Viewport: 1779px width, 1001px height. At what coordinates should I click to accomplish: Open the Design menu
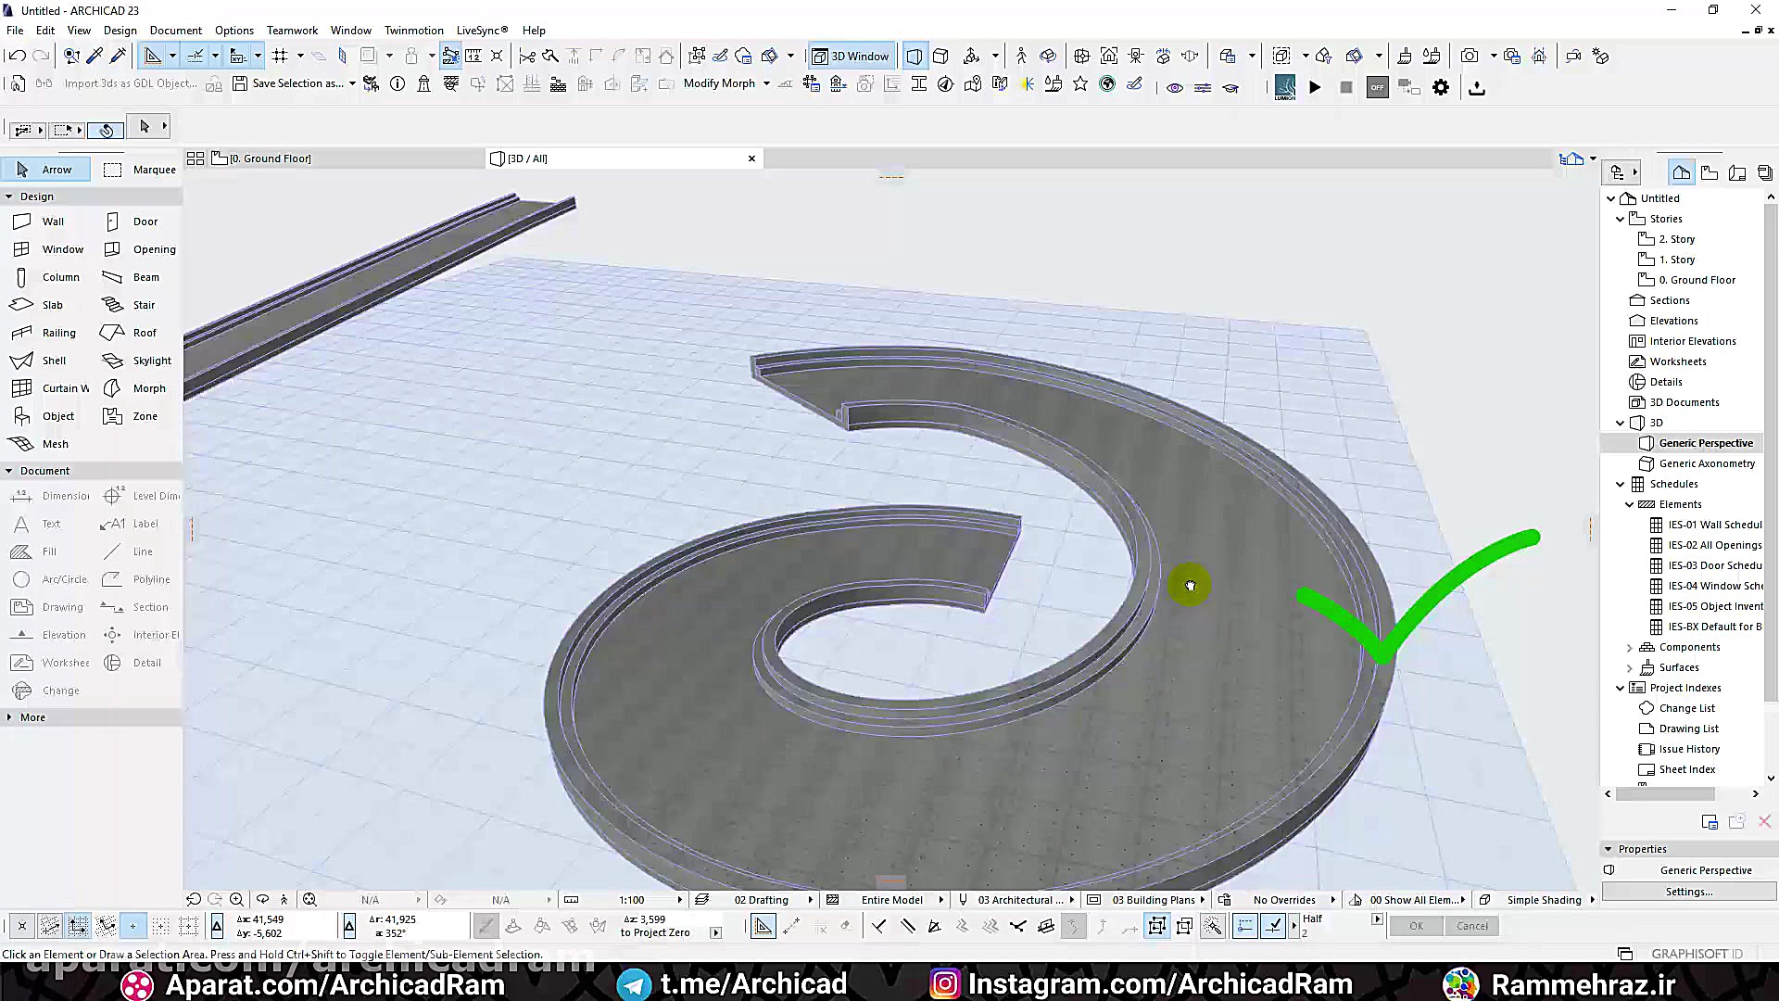pyautogui.click(x=120, y=30)
